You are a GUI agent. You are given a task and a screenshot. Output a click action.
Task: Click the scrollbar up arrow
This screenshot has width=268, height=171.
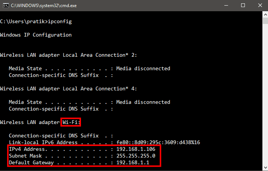[x=265, y=15]
